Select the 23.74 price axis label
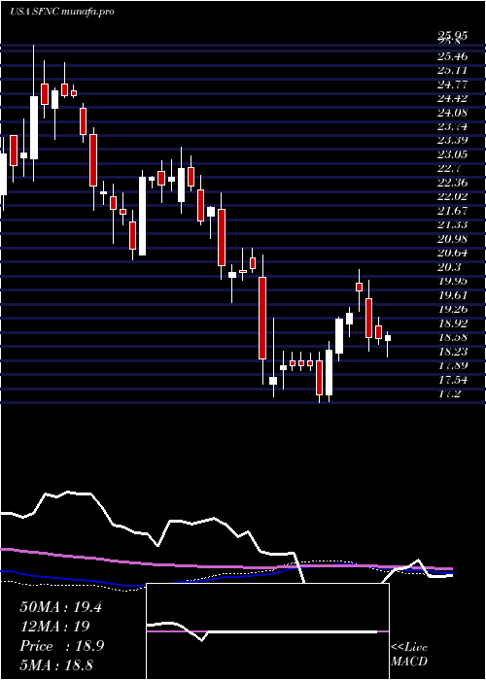The width and height of the screenshot is (486, 680). [x=453, y=126]
